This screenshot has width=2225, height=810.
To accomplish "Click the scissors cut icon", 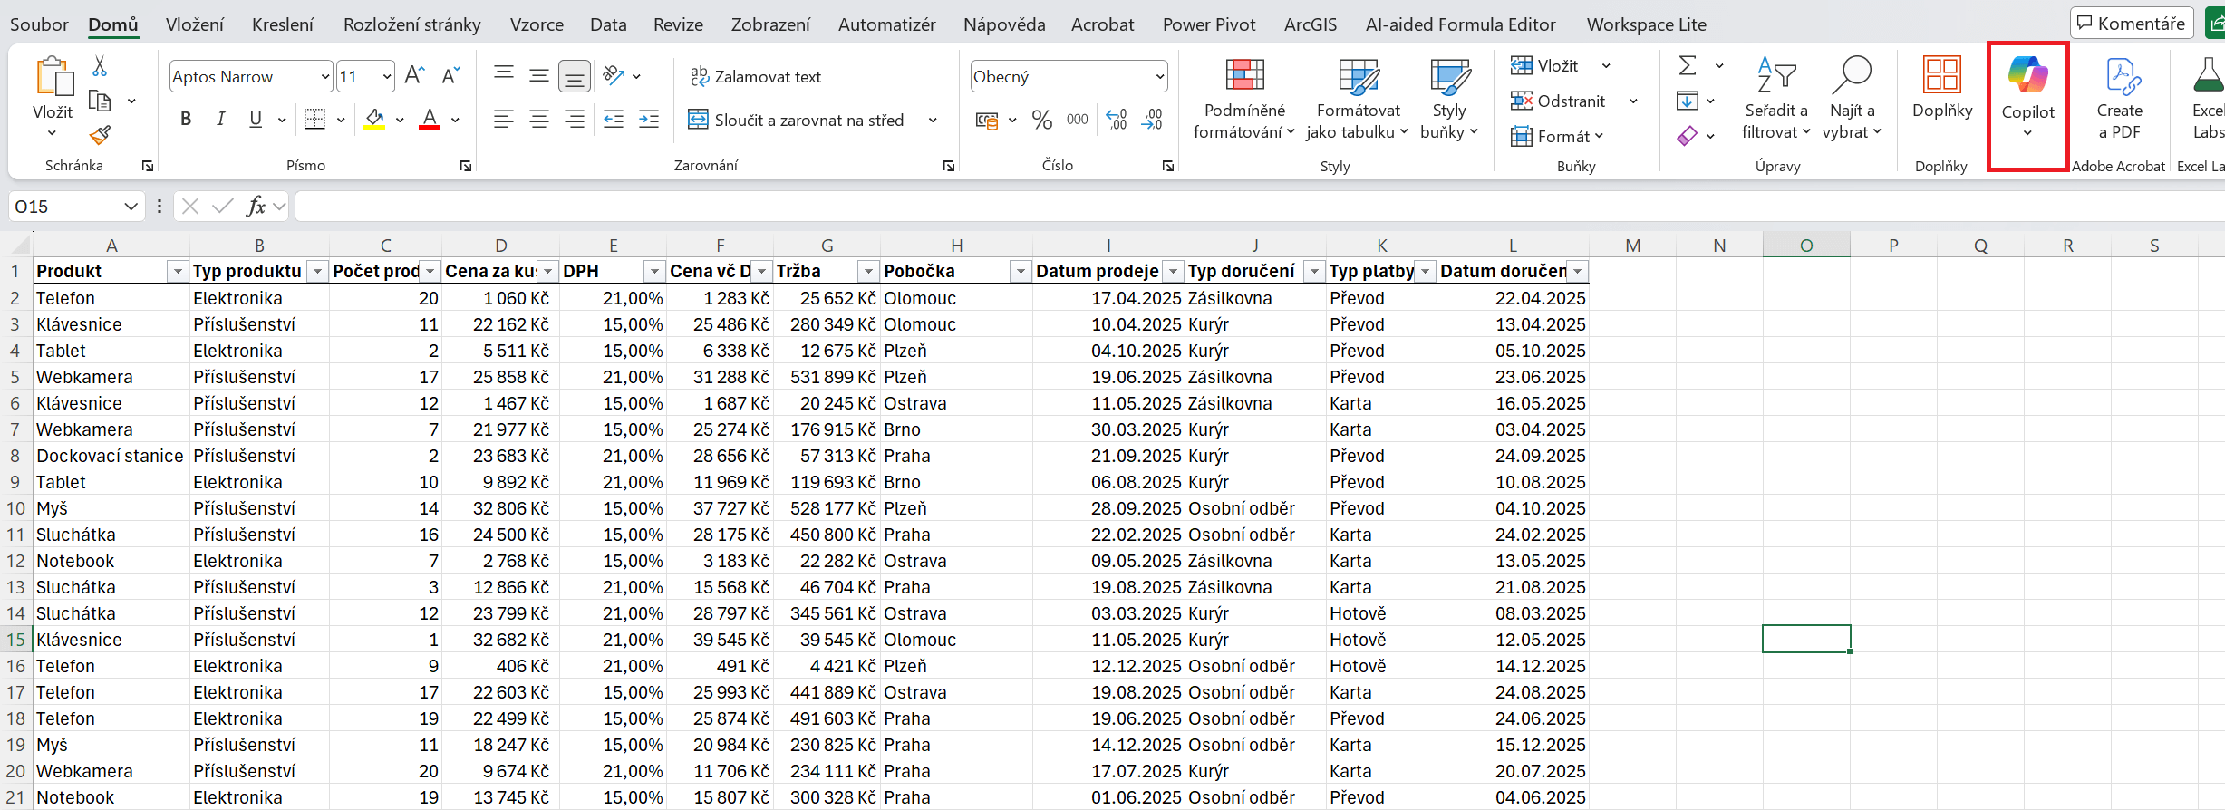I will pyautogui.click(x=100, y=66).
